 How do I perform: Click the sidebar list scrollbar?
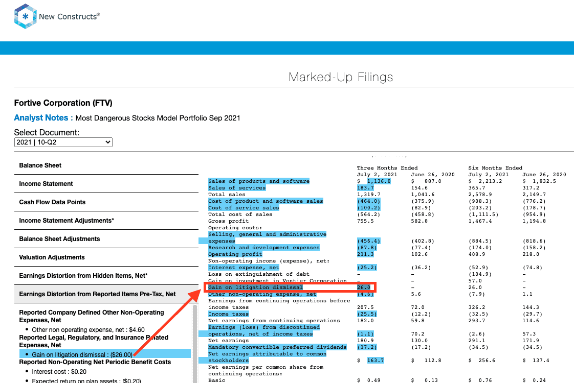point(195,344)
